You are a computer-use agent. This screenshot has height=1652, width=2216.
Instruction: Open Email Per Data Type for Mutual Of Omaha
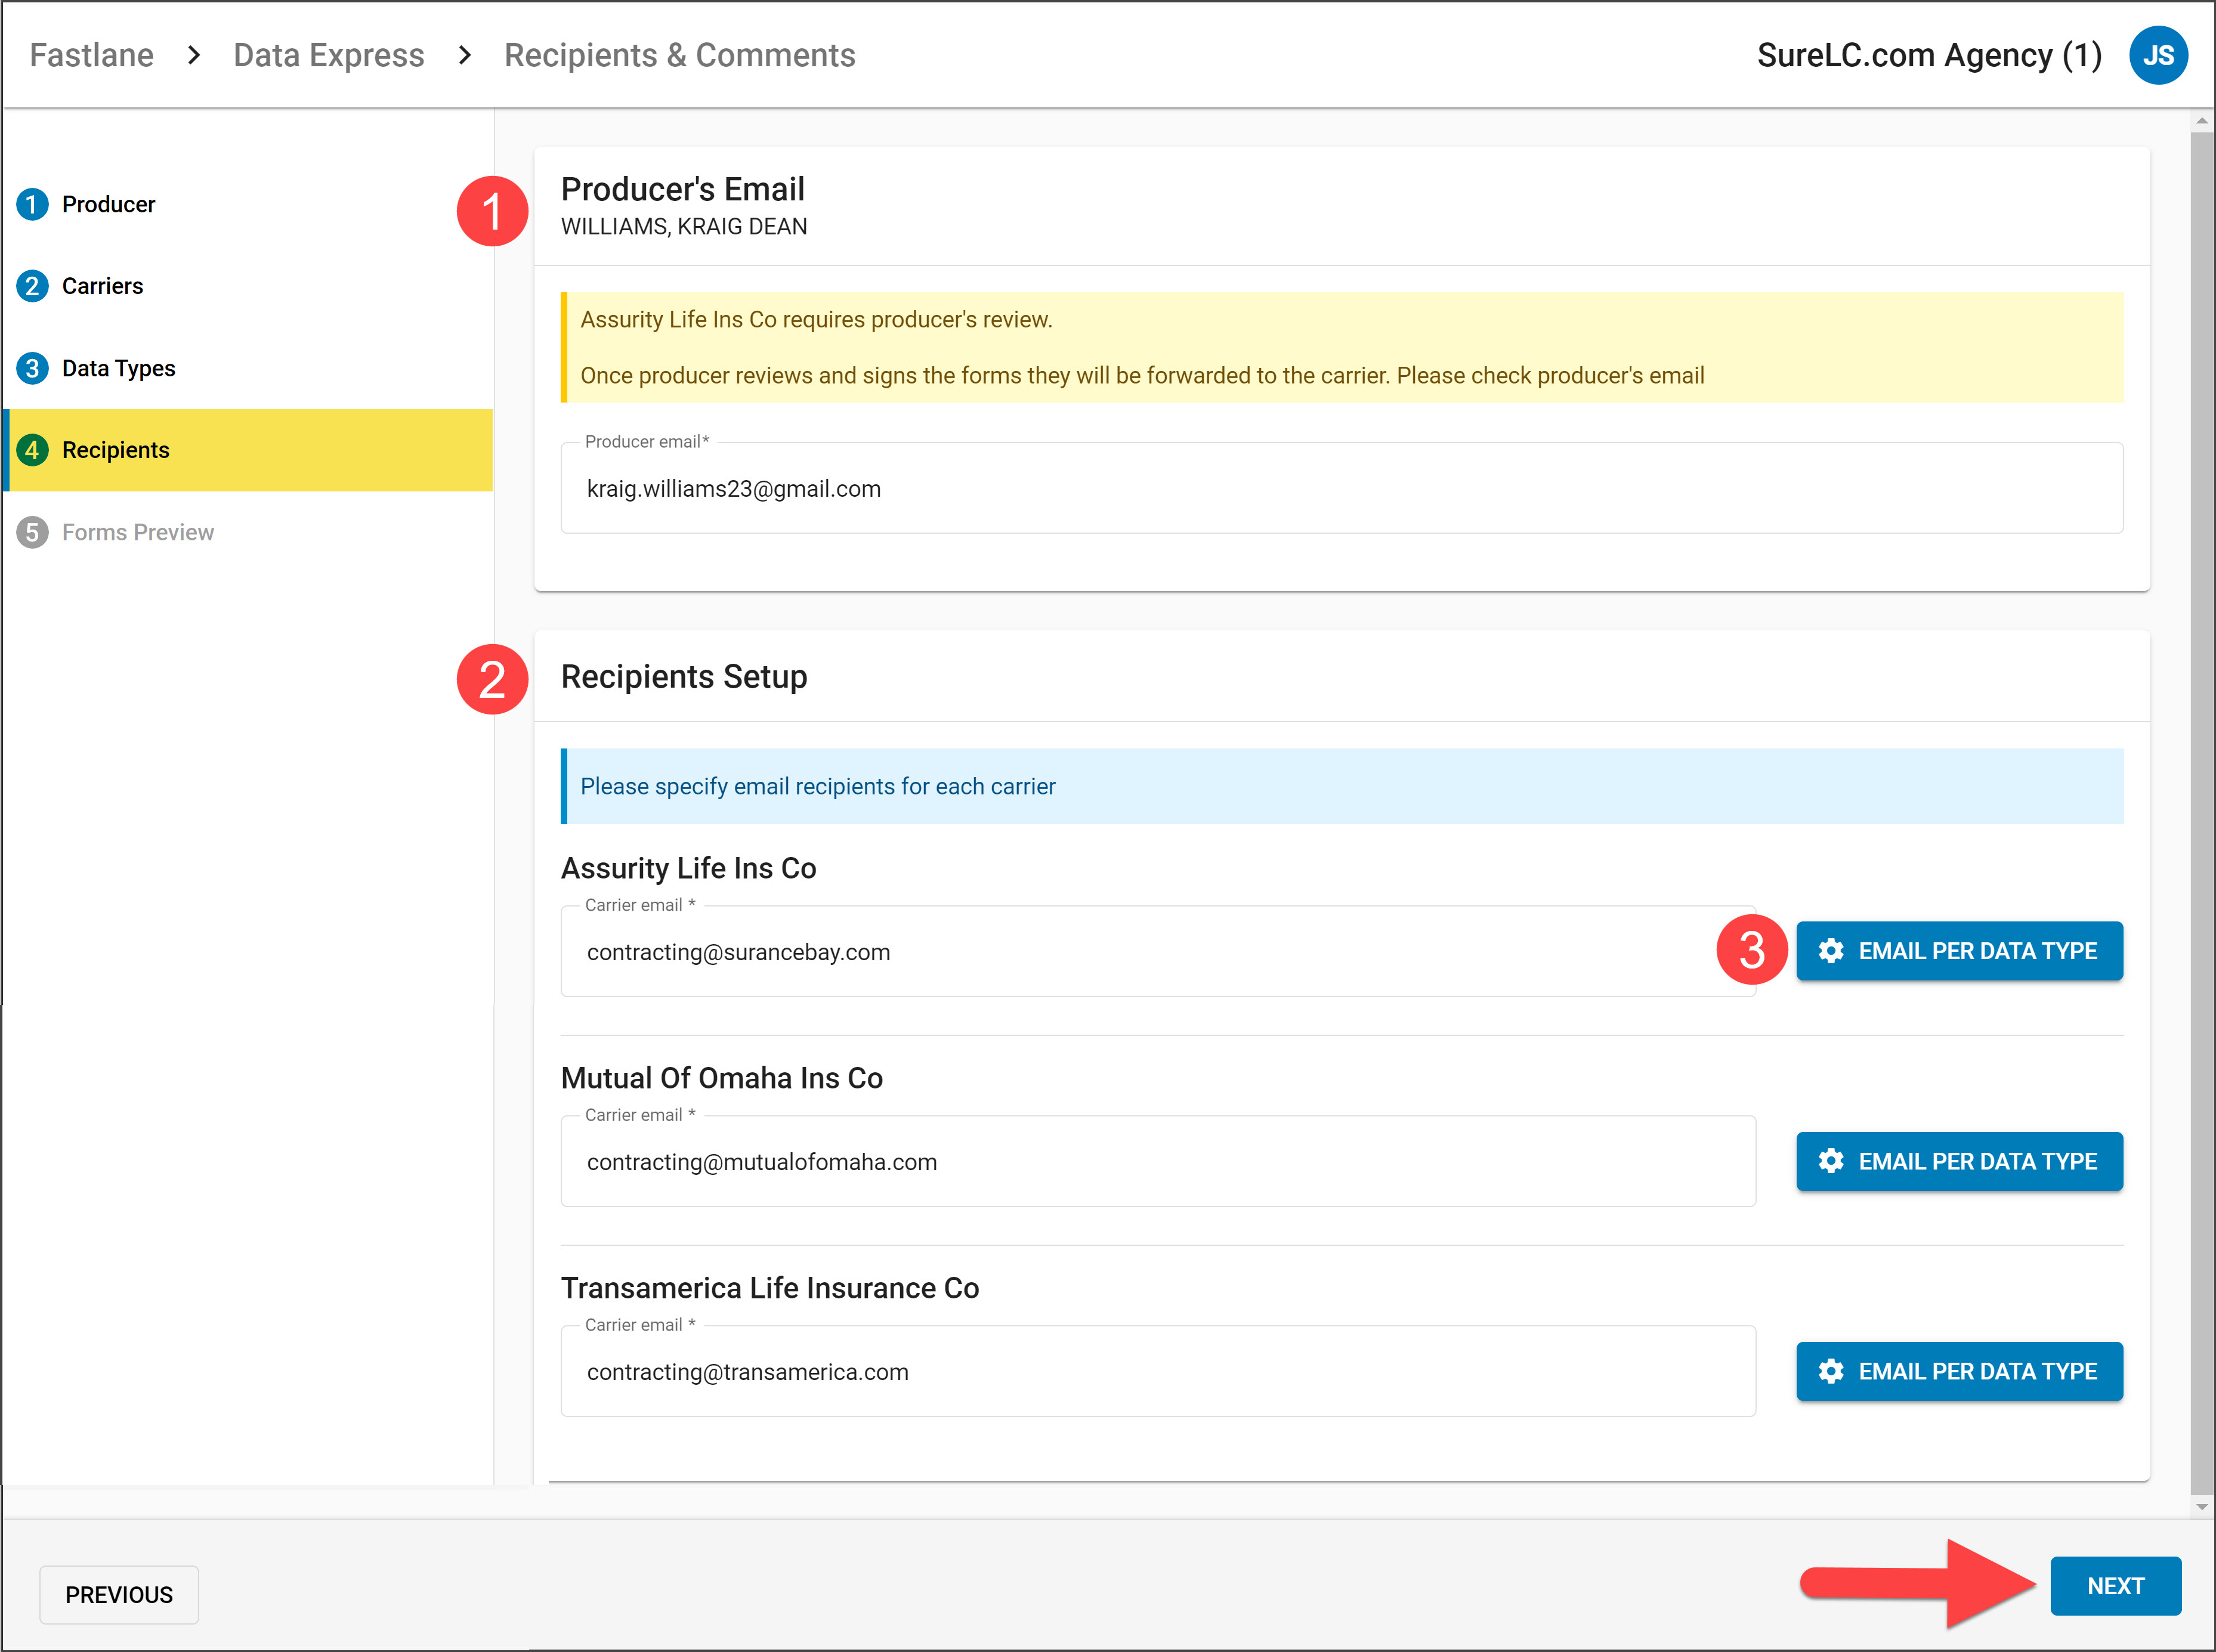(x=1959, y=1161)
